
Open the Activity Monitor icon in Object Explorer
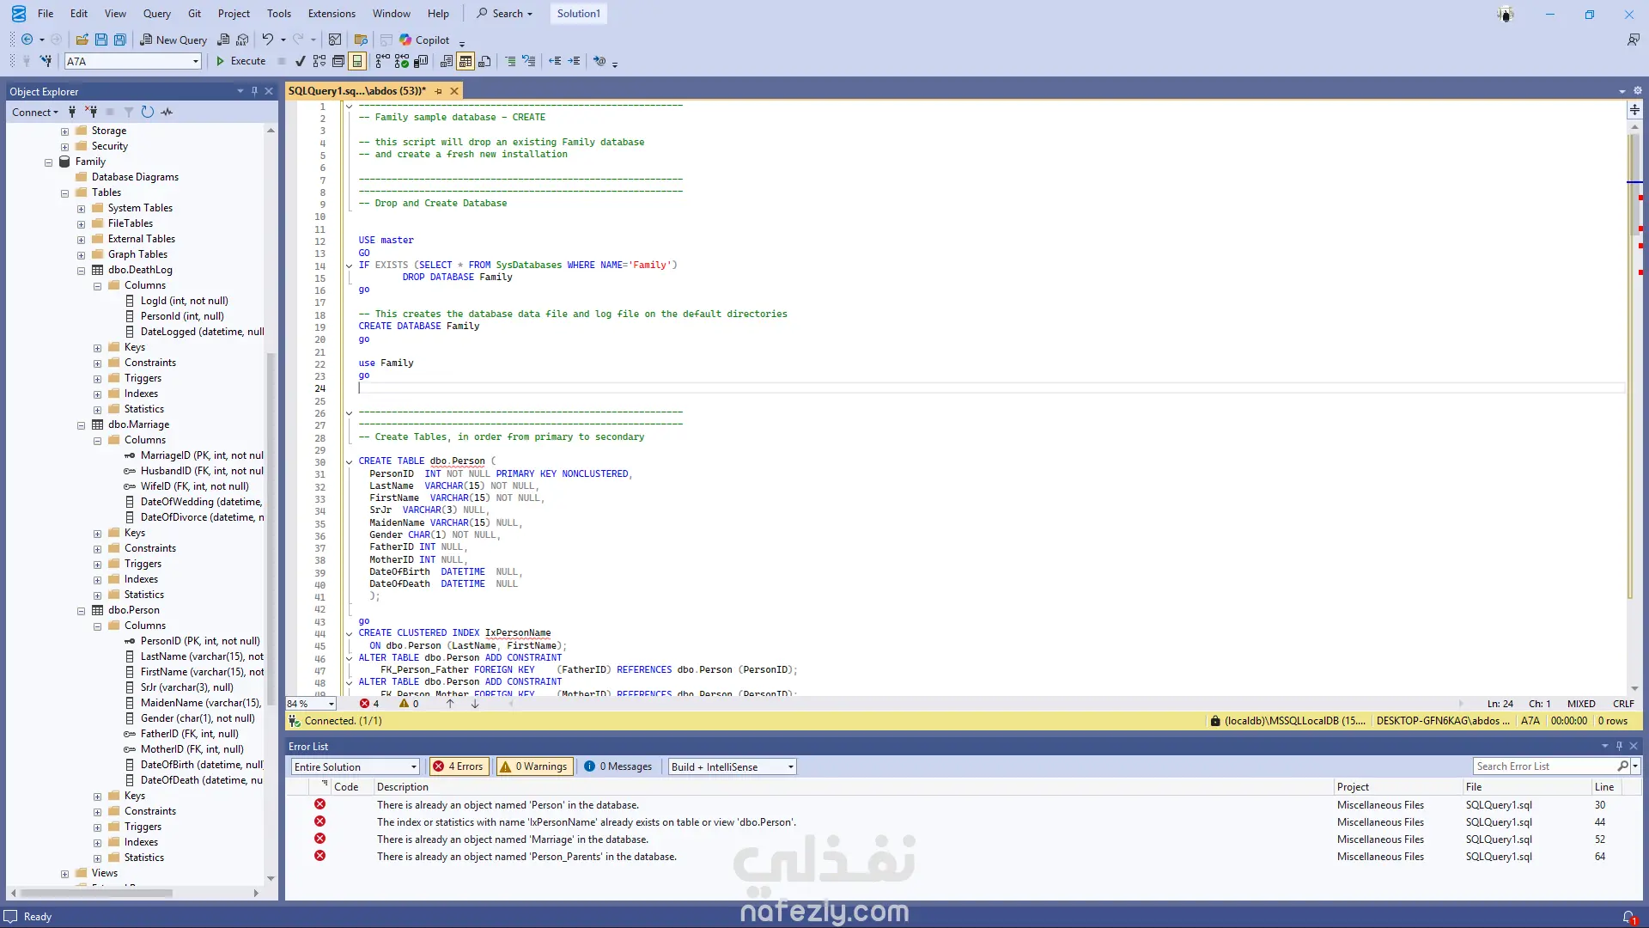point(167,112)
